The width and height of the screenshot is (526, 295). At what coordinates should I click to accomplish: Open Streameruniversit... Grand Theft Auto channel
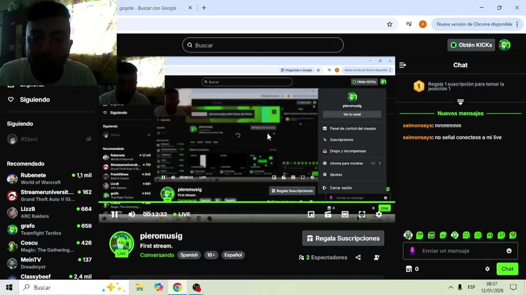pos(49,195)
